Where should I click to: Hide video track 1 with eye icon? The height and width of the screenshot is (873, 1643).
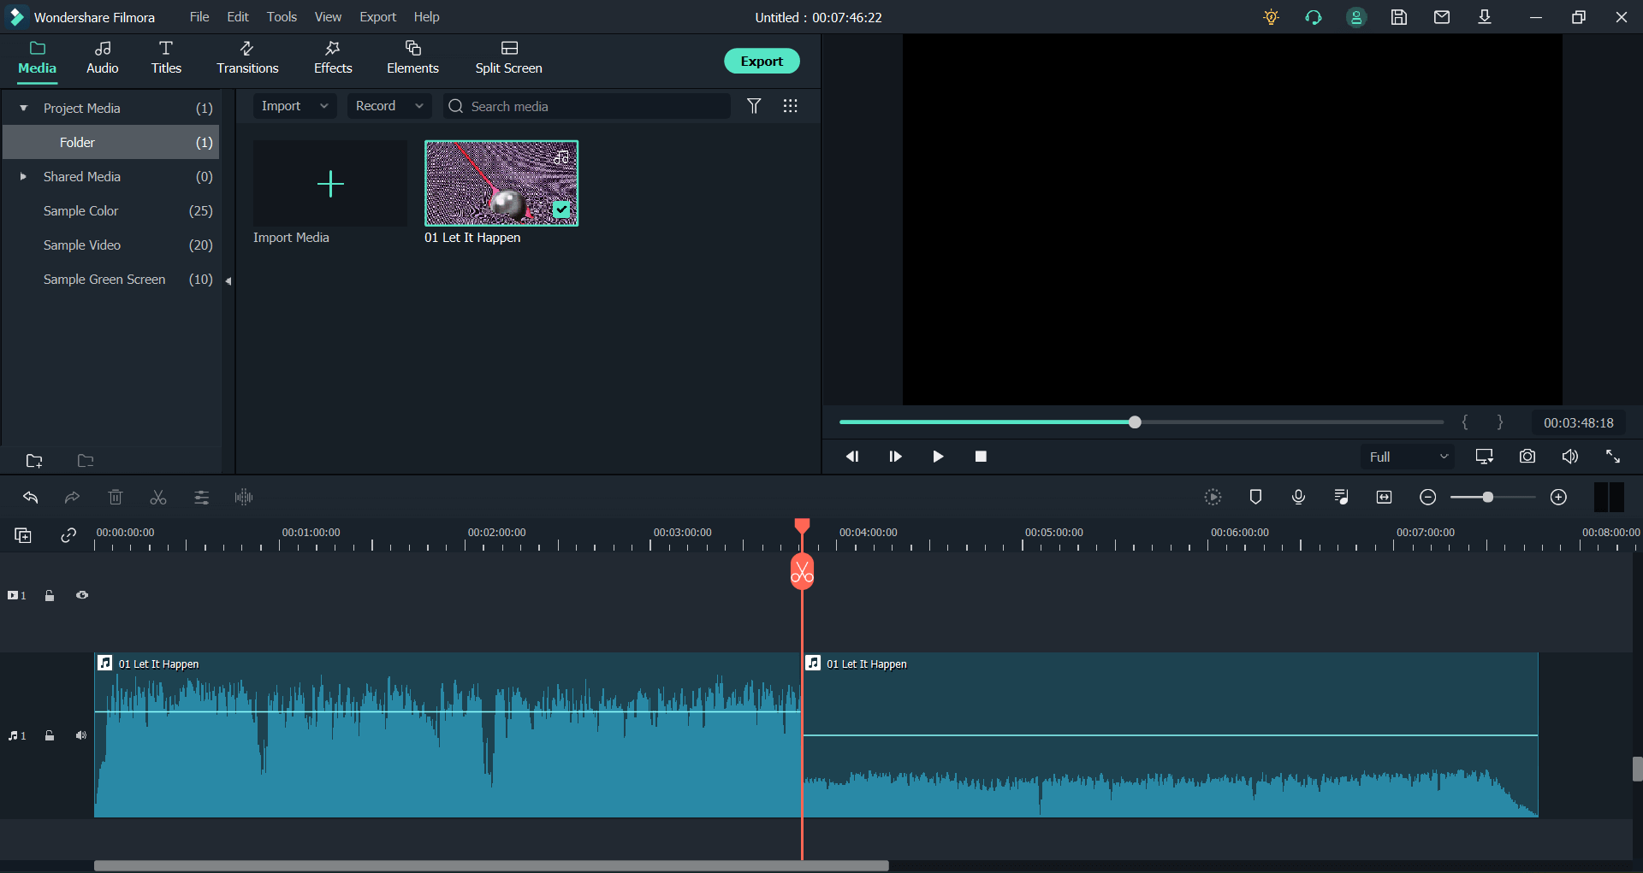pos(82,595)
